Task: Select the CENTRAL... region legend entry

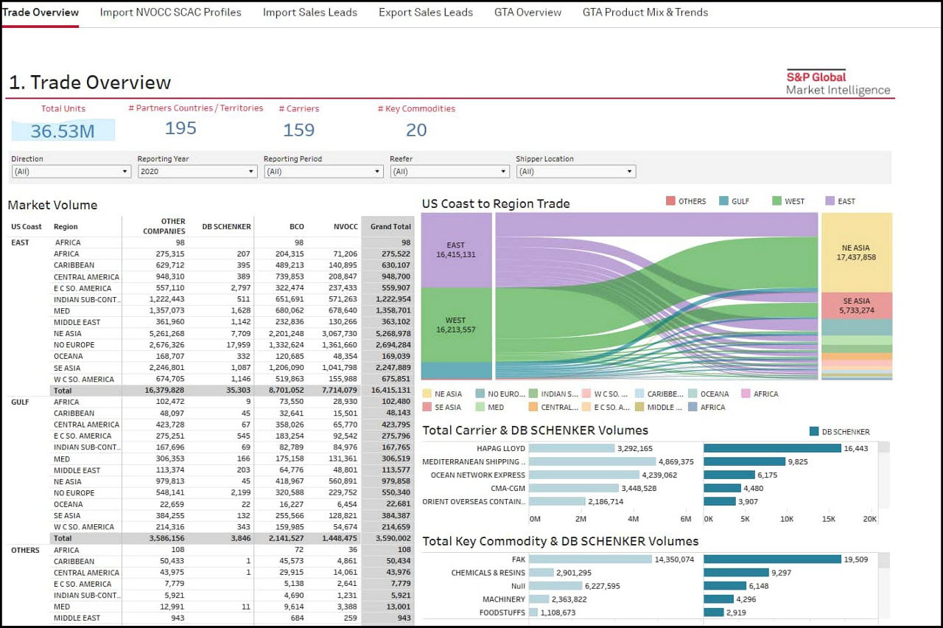Action: pyautogui.click(x=552, y=407)
